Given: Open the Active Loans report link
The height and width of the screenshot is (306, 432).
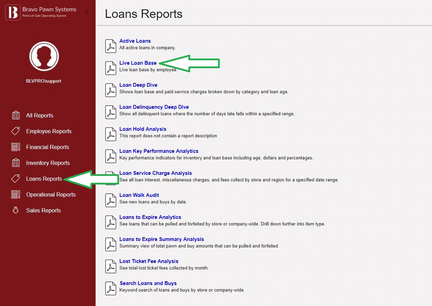Looking at the screenshot, I should click(135, 41).
